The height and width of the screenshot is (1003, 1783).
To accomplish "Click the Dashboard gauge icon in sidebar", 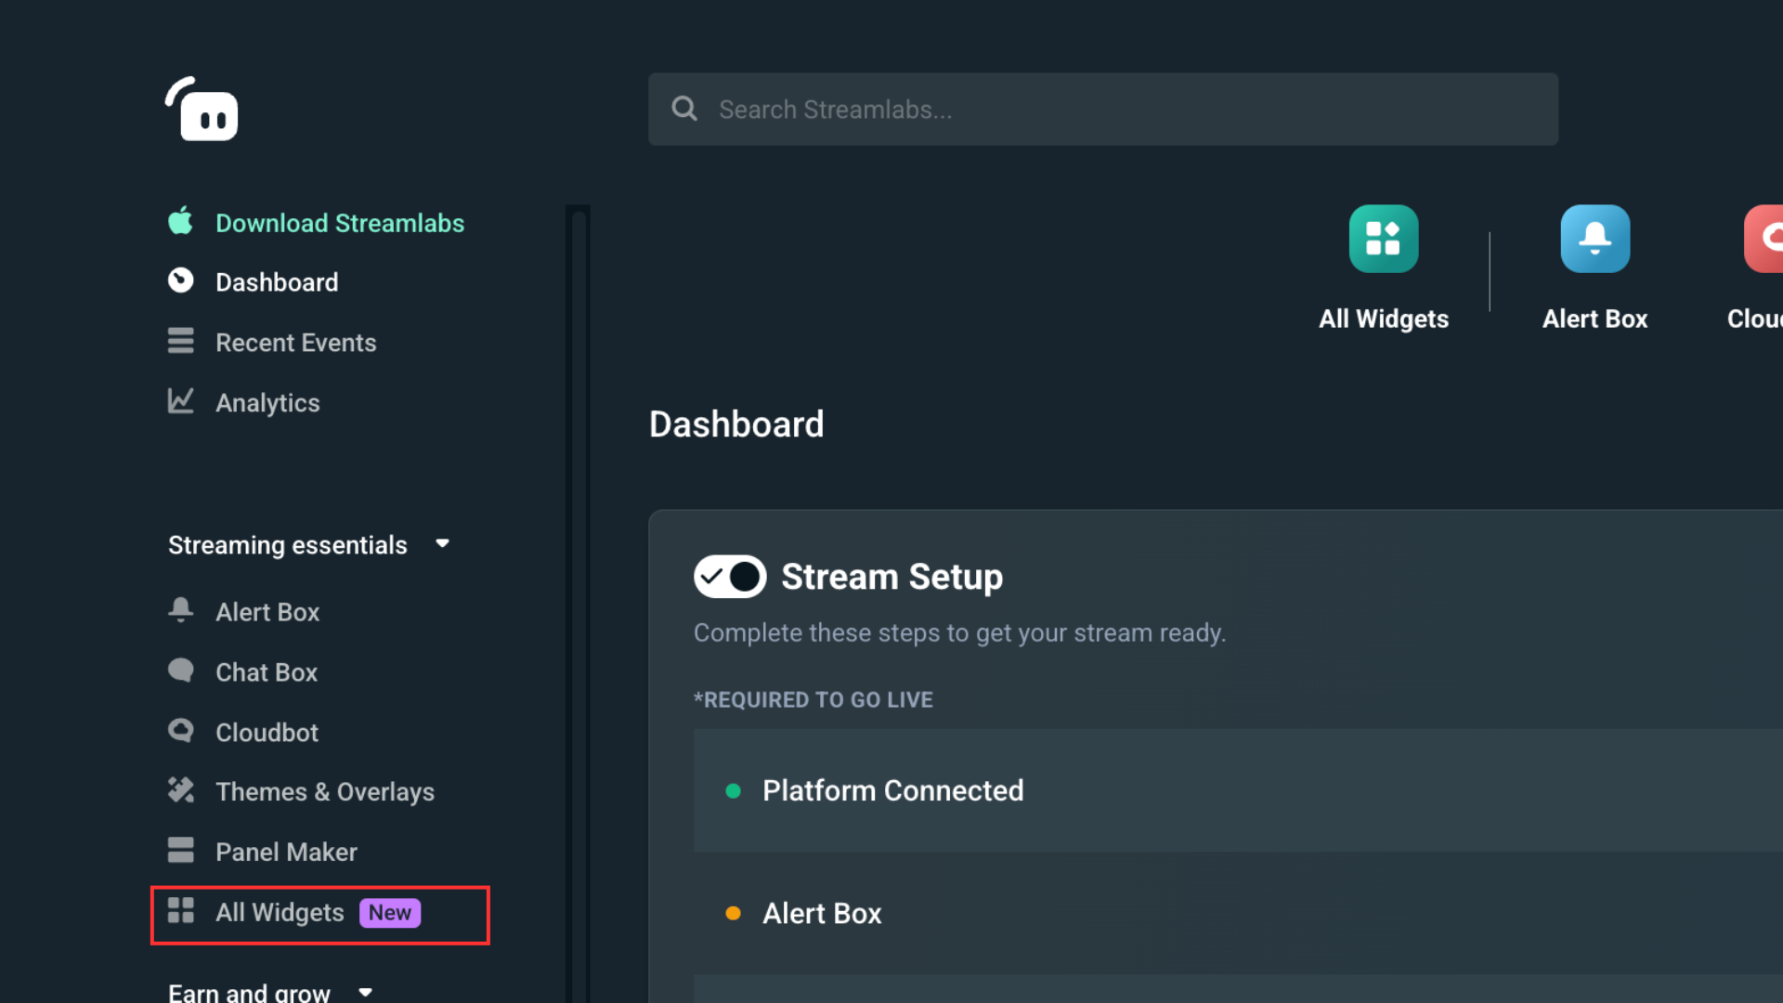I will (180, 280).
